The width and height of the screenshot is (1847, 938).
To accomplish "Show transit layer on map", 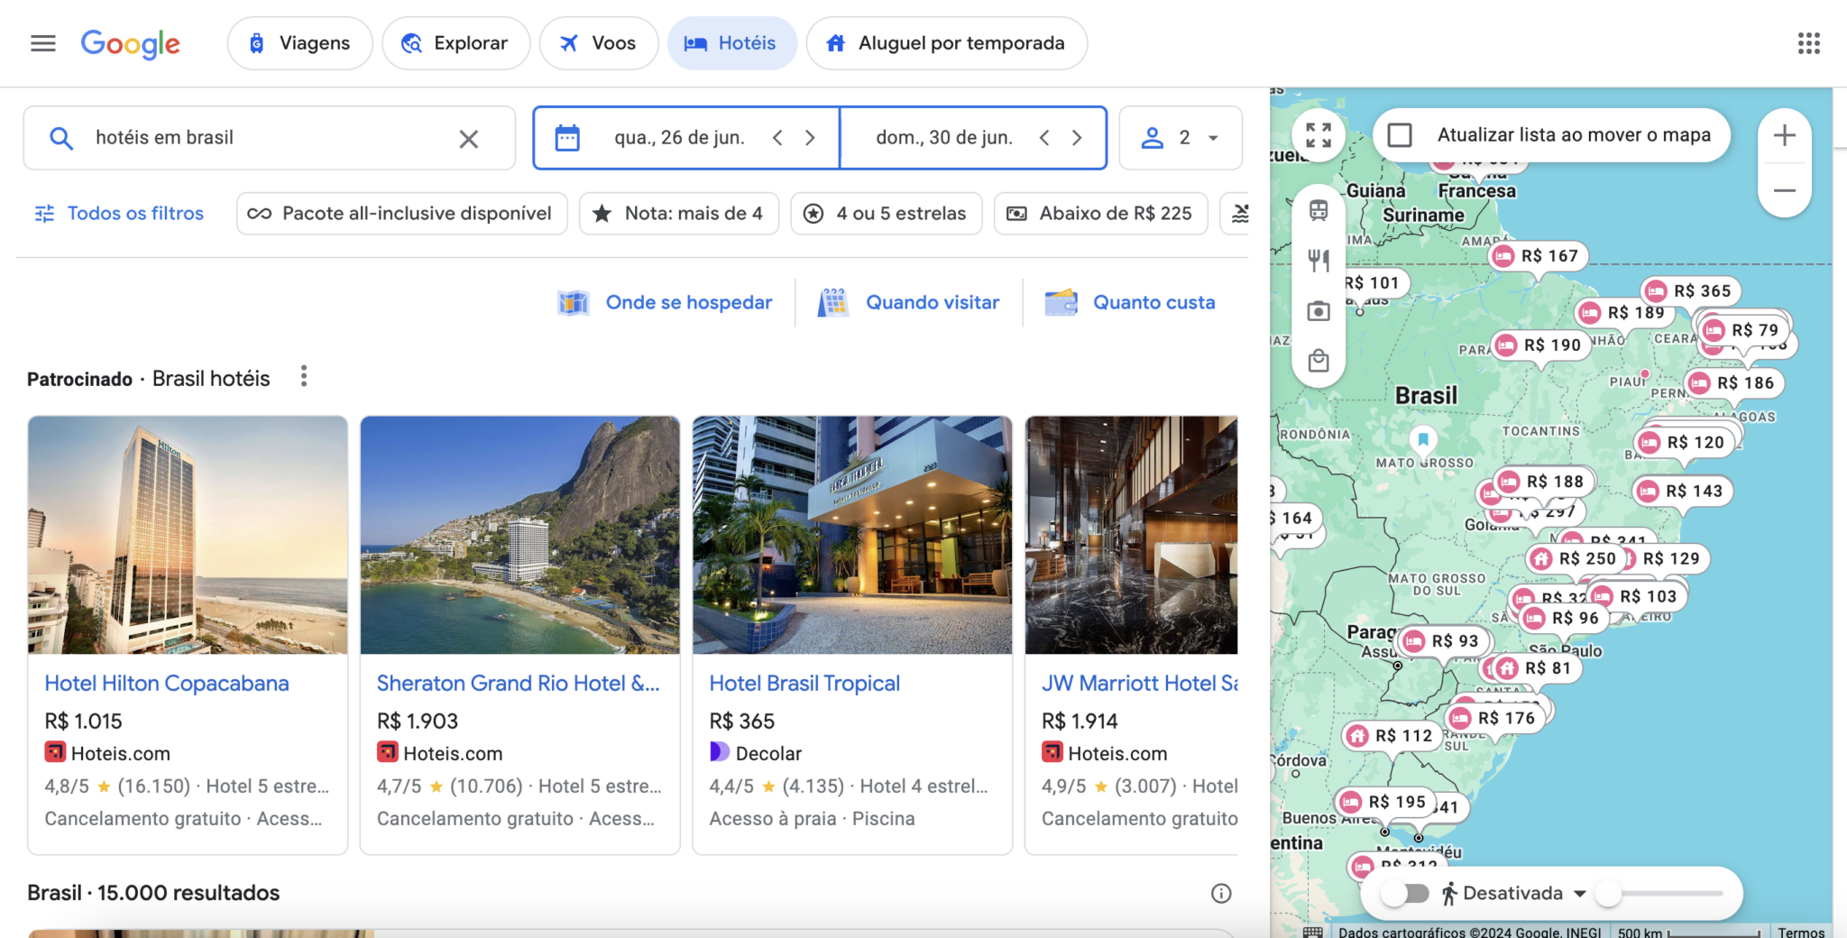I will (x=1319, y=211).
